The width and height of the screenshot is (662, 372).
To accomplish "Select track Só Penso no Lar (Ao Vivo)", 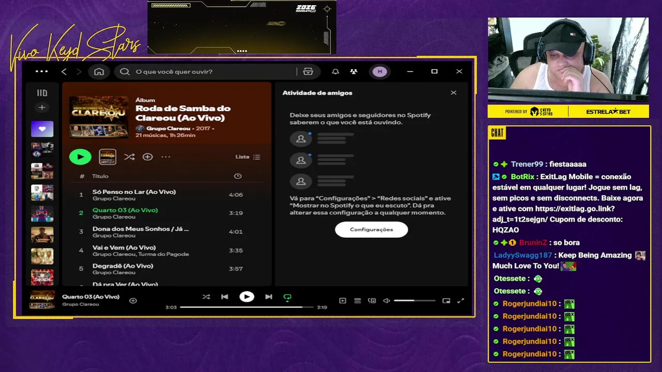I will point(134,192).
